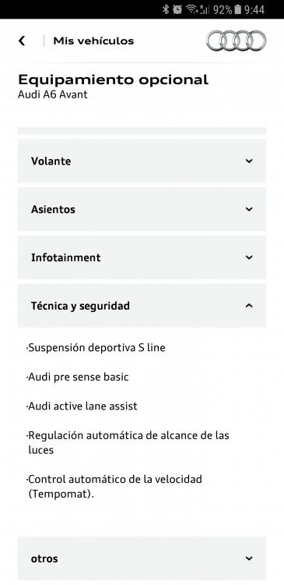Tap Audi pre sense basic item

click(x=78, y=377)
